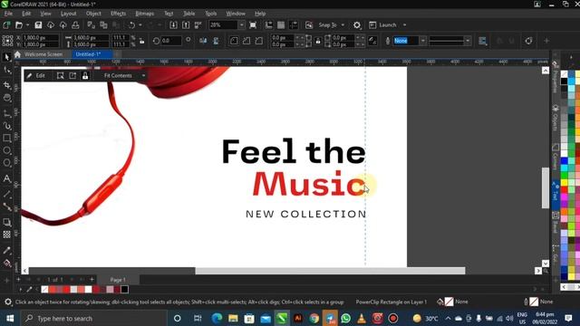This screenshot has width=580, height=326.
Task: Select the Rectangle tool
Action: pyautogui.click(x=6, y=139)
